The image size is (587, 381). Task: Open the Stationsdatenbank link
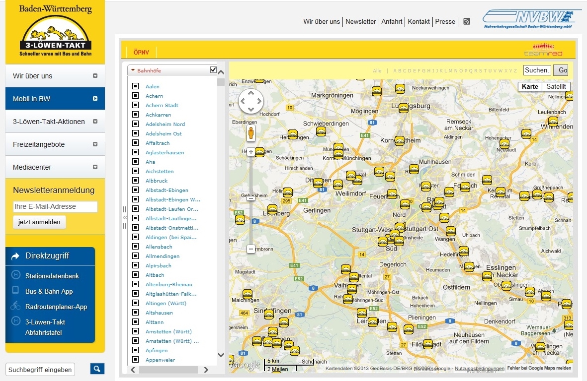(x=52, y=276)
